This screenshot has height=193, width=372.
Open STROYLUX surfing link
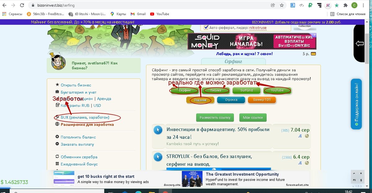pos(209,160)
